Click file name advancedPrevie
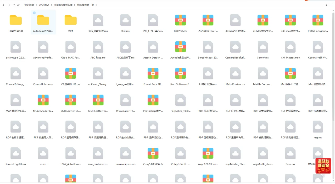Image resolution: width=335 pixels, height=184 pixels. click(x=43, y=57)
